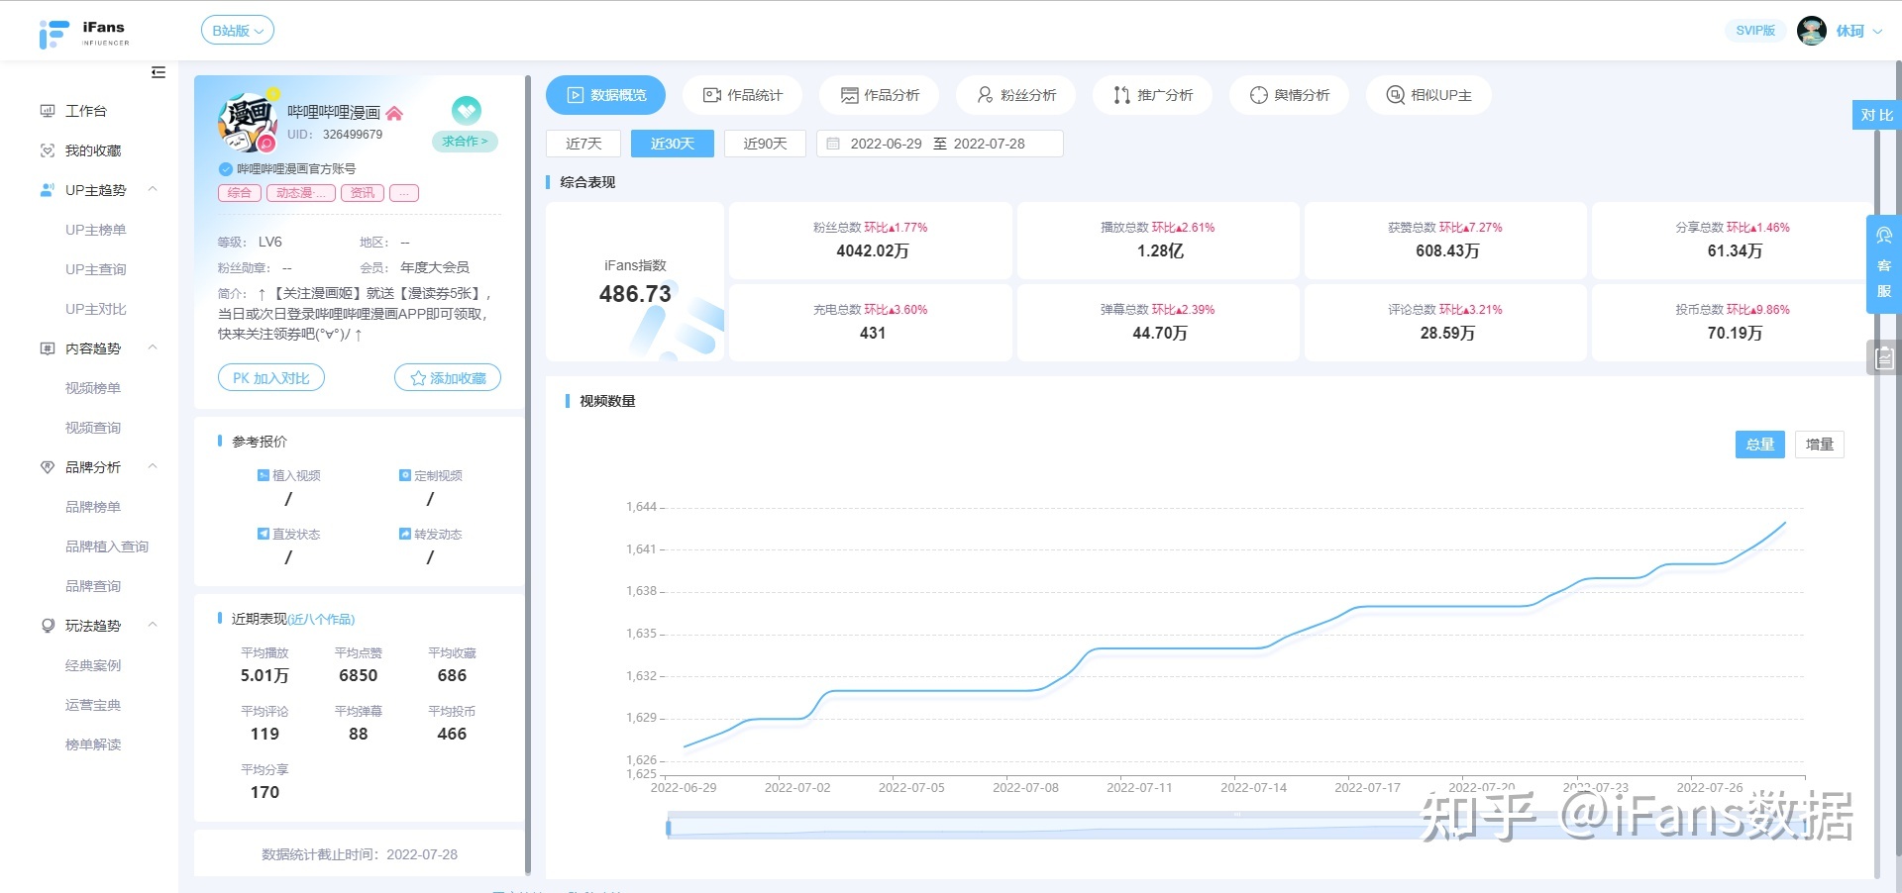1902x893 pixels.
Task: Click the 资讯 tag
Action: [x=363, y=193]
